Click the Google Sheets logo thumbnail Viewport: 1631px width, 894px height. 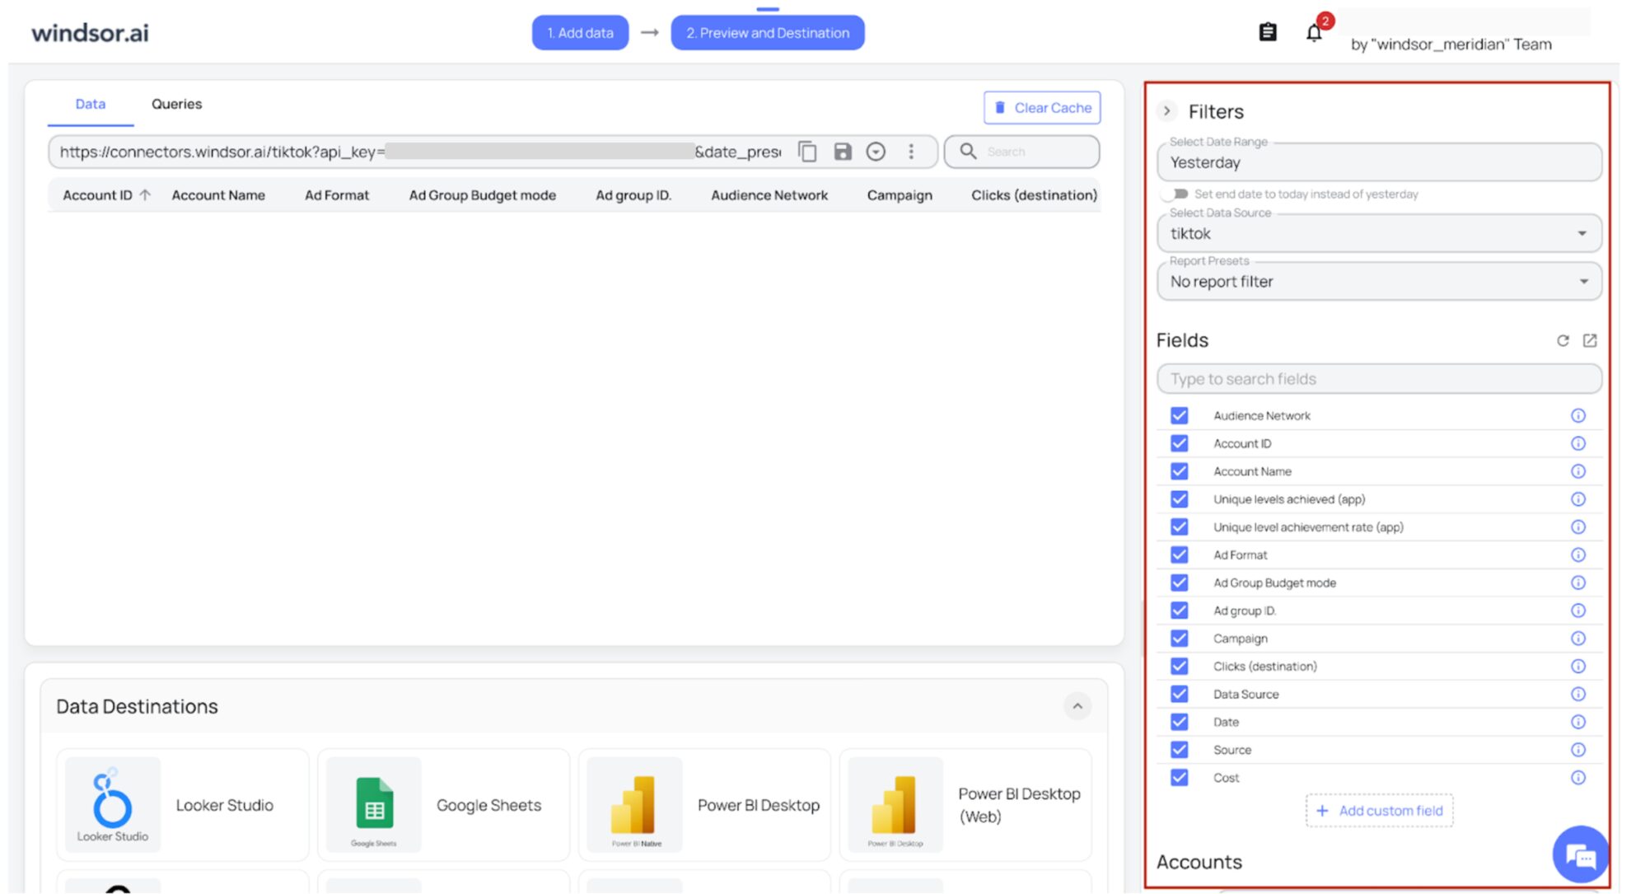(x=374, y=805)
